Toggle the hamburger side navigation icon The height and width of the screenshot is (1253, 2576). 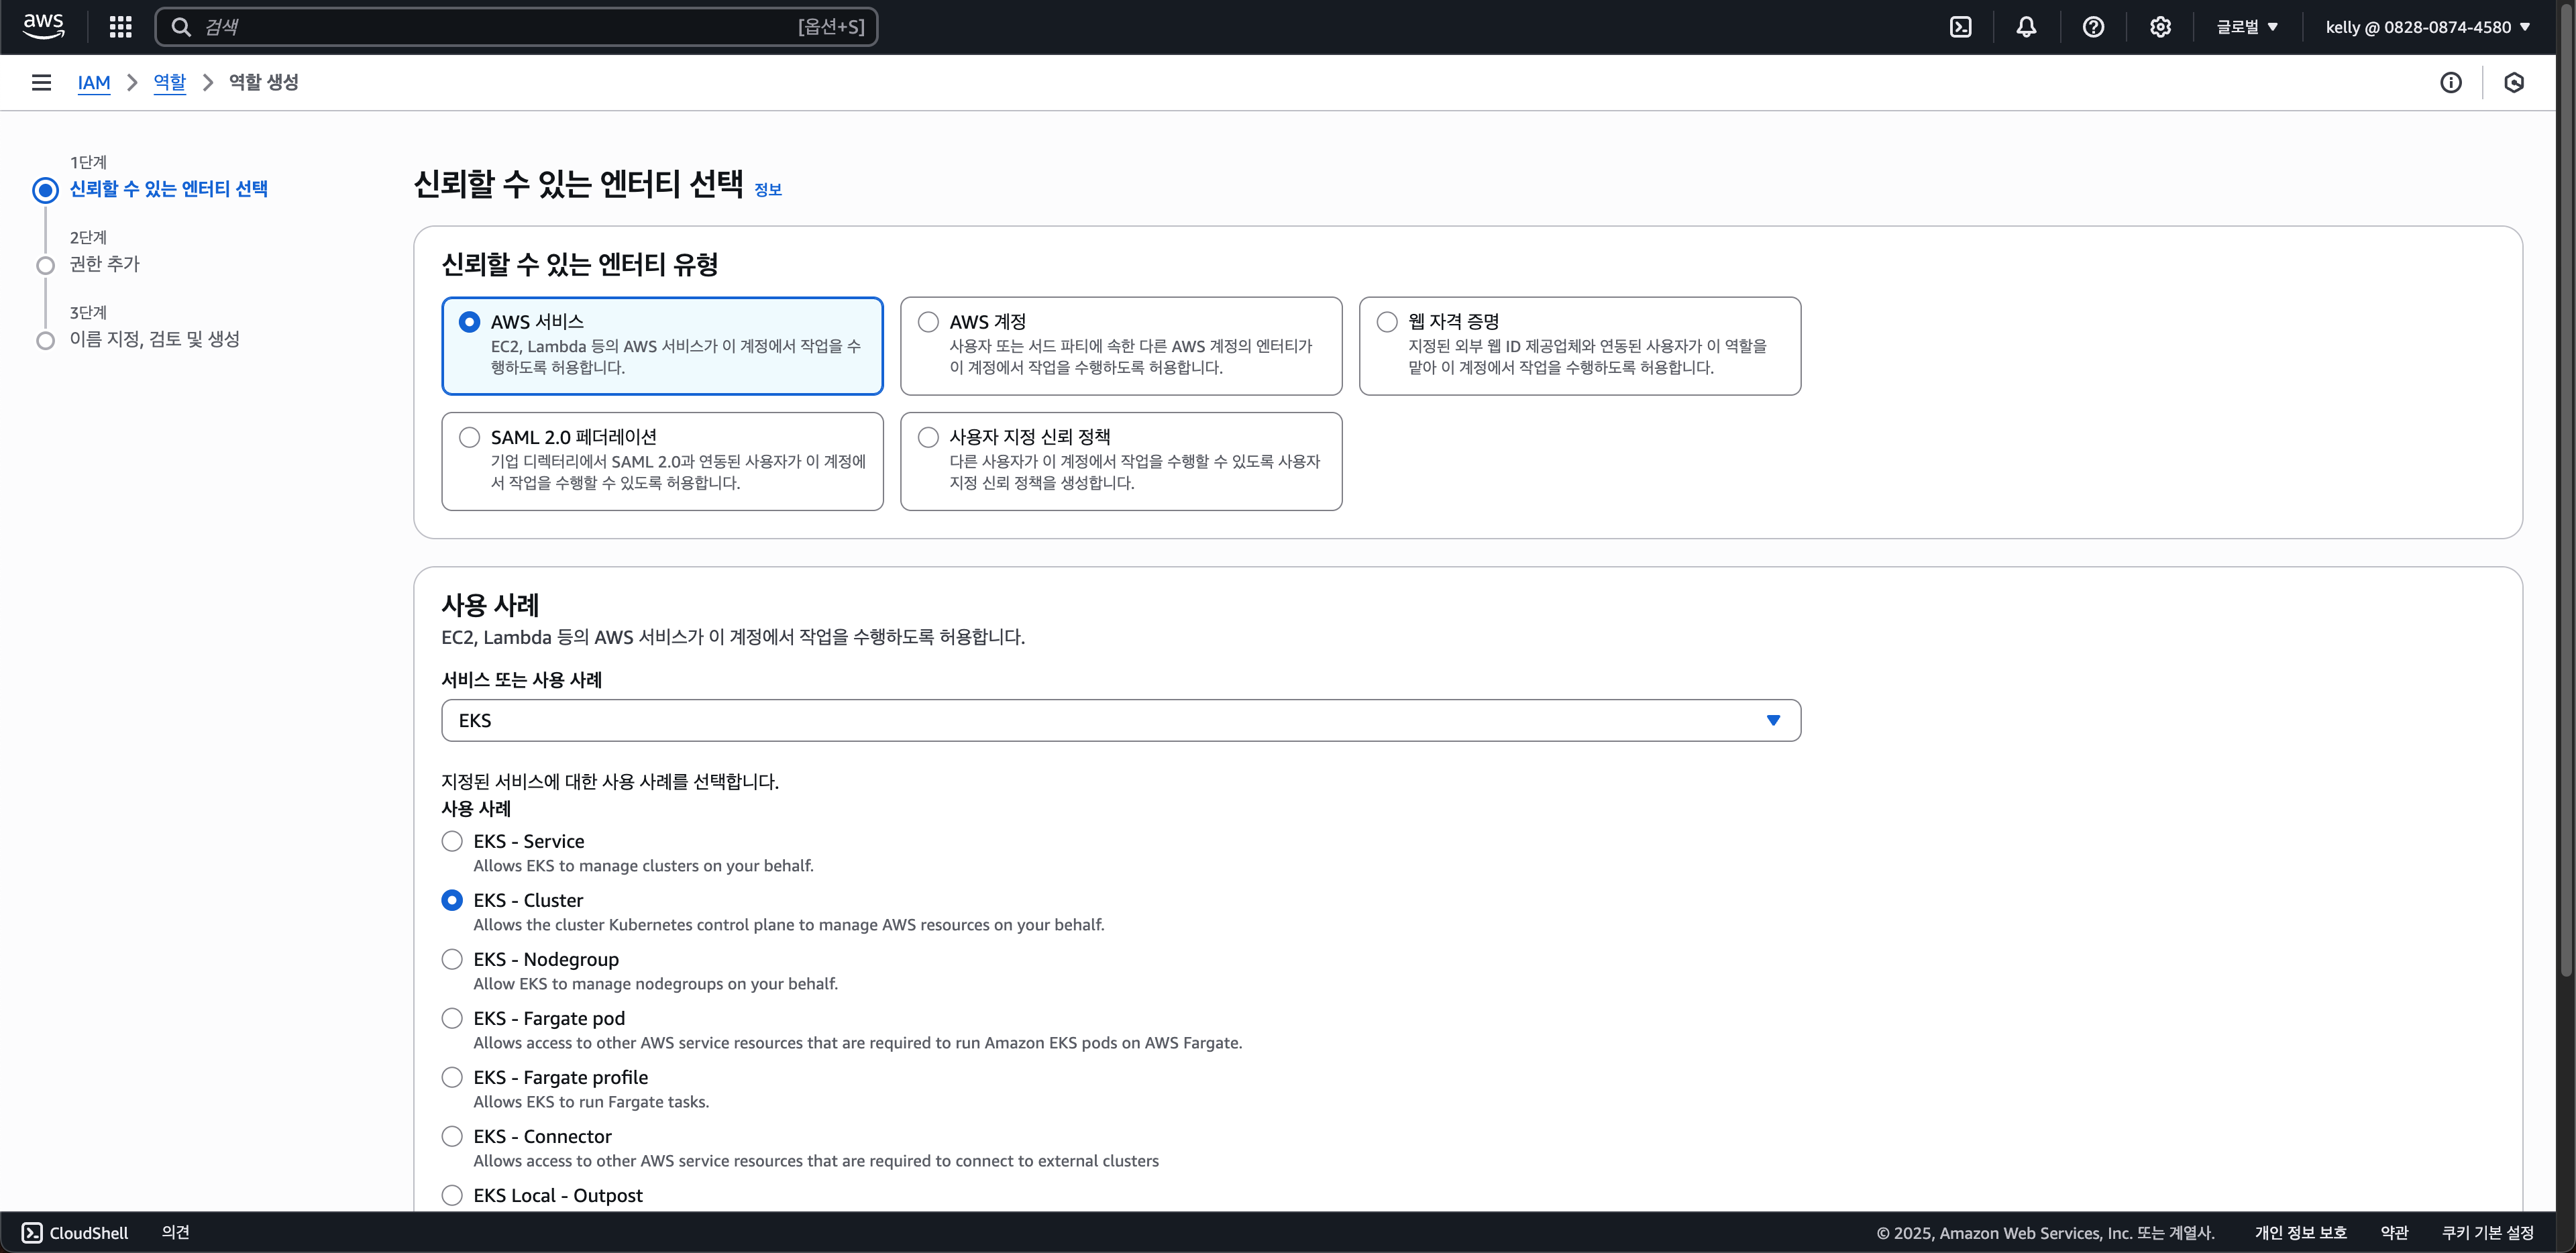(x=41, y=83)
